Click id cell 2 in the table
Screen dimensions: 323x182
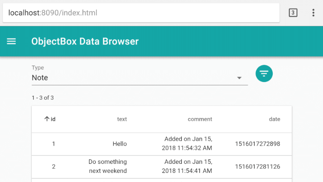[53, 167]
